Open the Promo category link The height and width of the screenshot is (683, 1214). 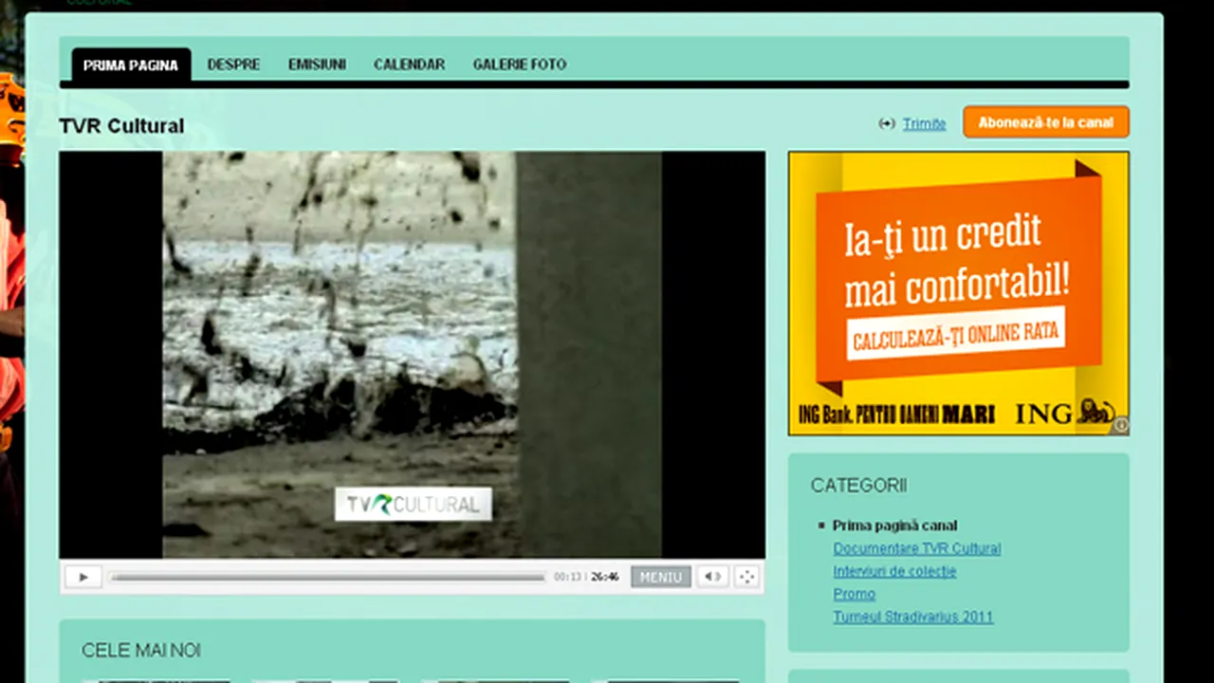click(x=854, y=594)
